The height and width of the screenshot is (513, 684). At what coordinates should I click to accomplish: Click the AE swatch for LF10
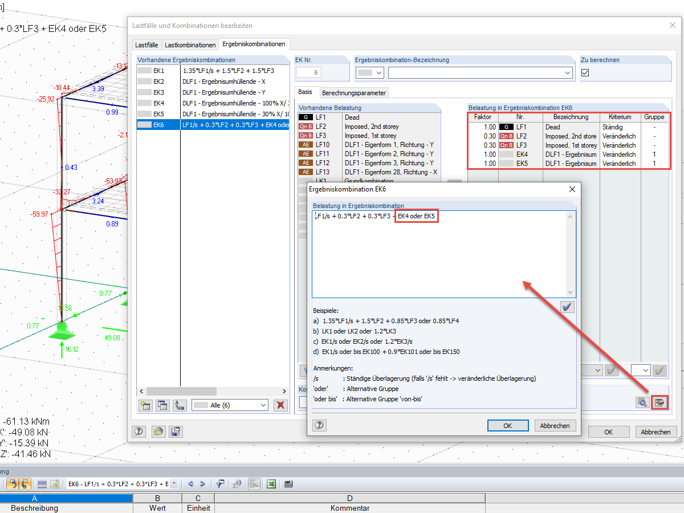(x=306, y=145)
